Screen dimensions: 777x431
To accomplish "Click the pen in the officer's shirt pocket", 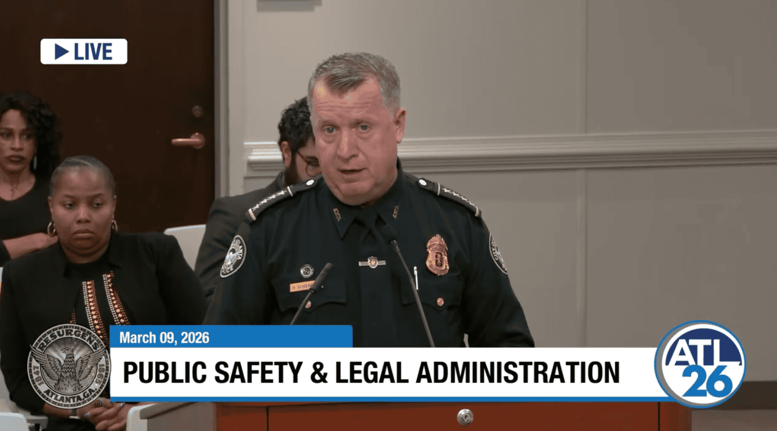I will click(x=415, y=277).
